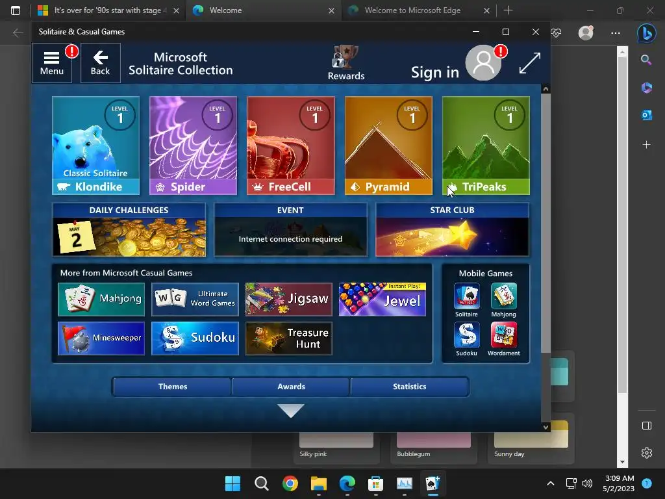Viewport: 665px width, 499px height.
Task: Play the Pyramid solitaire game
Action: [x=388, y=146]
